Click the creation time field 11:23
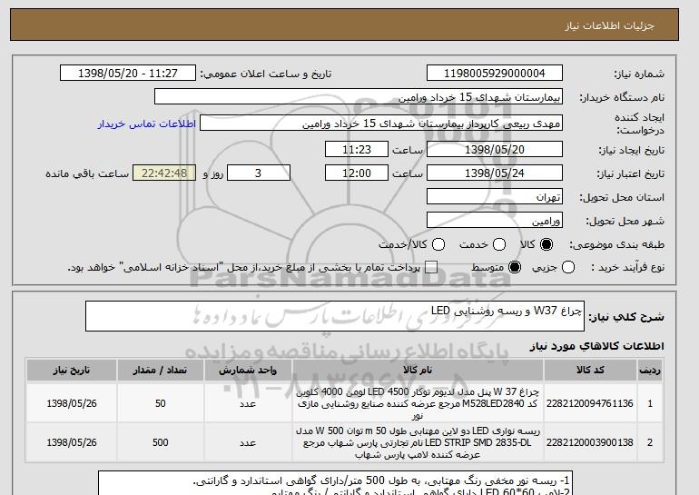 point(357,149)
